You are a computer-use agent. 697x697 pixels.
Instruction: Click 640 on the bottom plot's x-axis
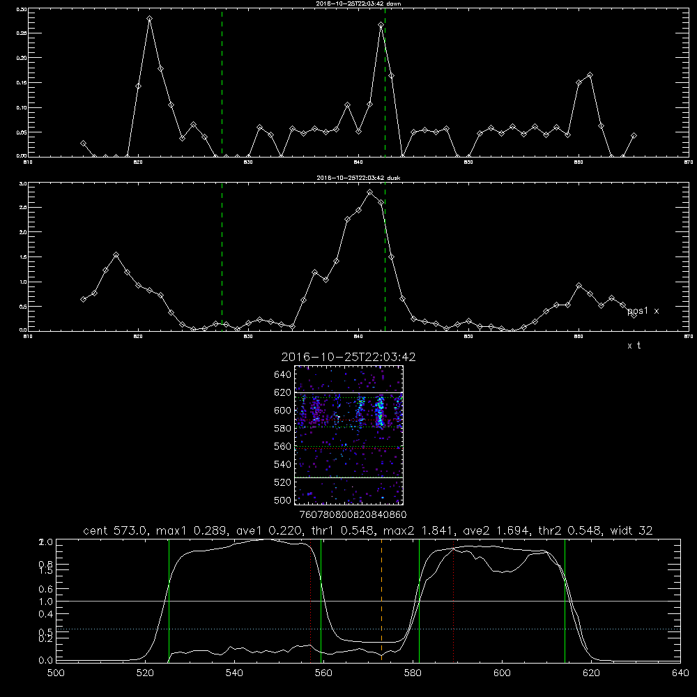coord(680,673)
